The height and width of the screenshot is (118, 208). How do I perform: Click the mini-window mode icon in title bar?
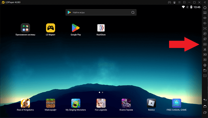click(185, 2)
